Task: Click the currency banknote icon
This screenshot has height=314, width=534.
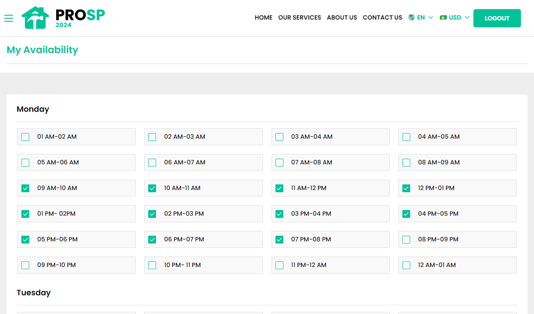Action: click(x=443, y=17)
